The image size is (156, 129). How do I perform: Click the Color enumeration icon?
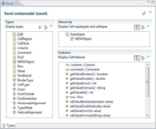[14, 89]
